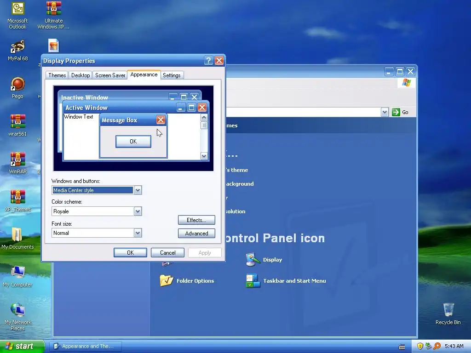Switch to the Settings tab
Image resolution: width=471 pixels, height=353 pixels.
click(172, 75)
